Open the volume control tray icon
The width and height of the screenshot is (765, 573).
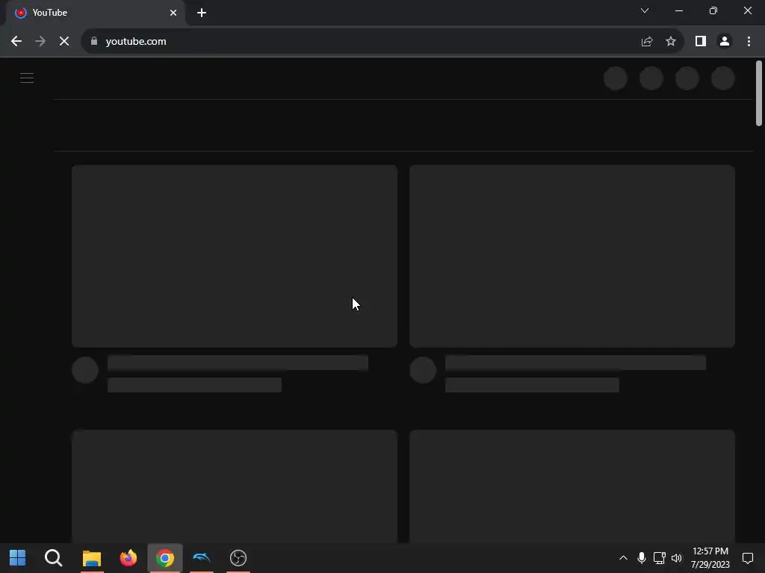click(677, 558)
